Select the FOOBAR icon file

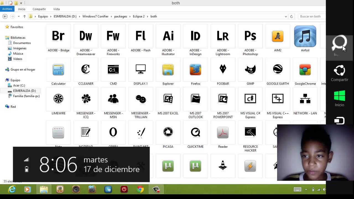click(x=223, y=69)
